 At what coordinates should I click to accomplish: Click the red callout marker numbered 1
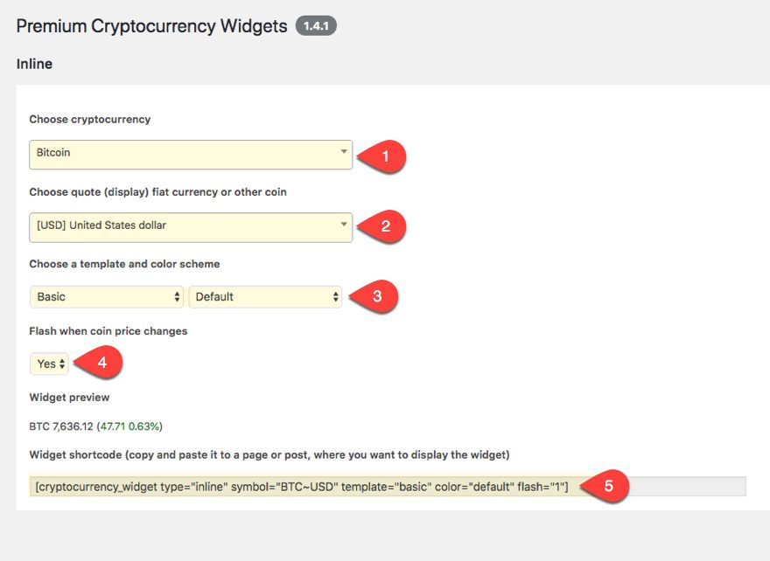pyautogui.click(x=386, y=156)
